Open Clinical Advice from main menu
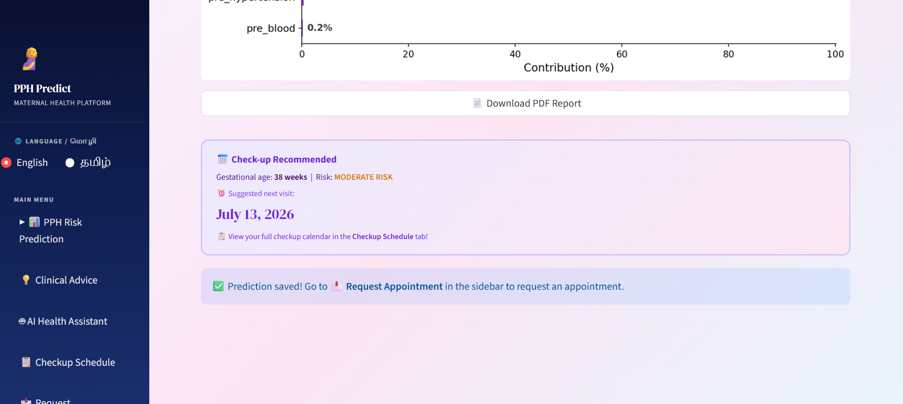This screenshot has width=903, height=404. 60,280
